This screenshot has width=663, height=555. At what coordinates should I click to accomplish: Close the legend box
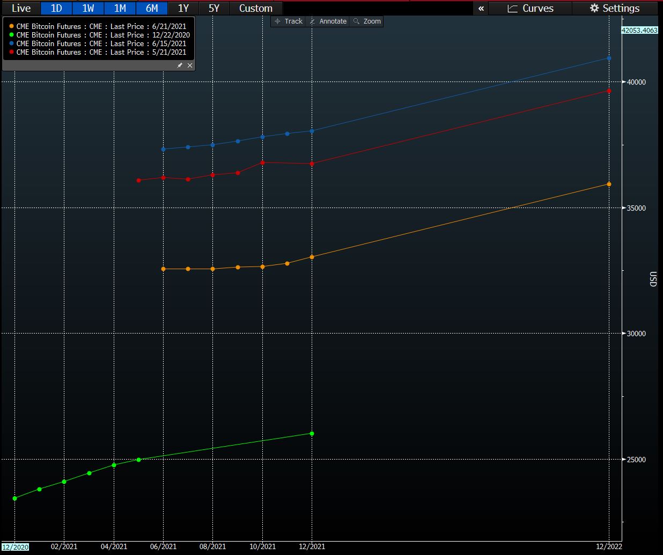[189, 65]
